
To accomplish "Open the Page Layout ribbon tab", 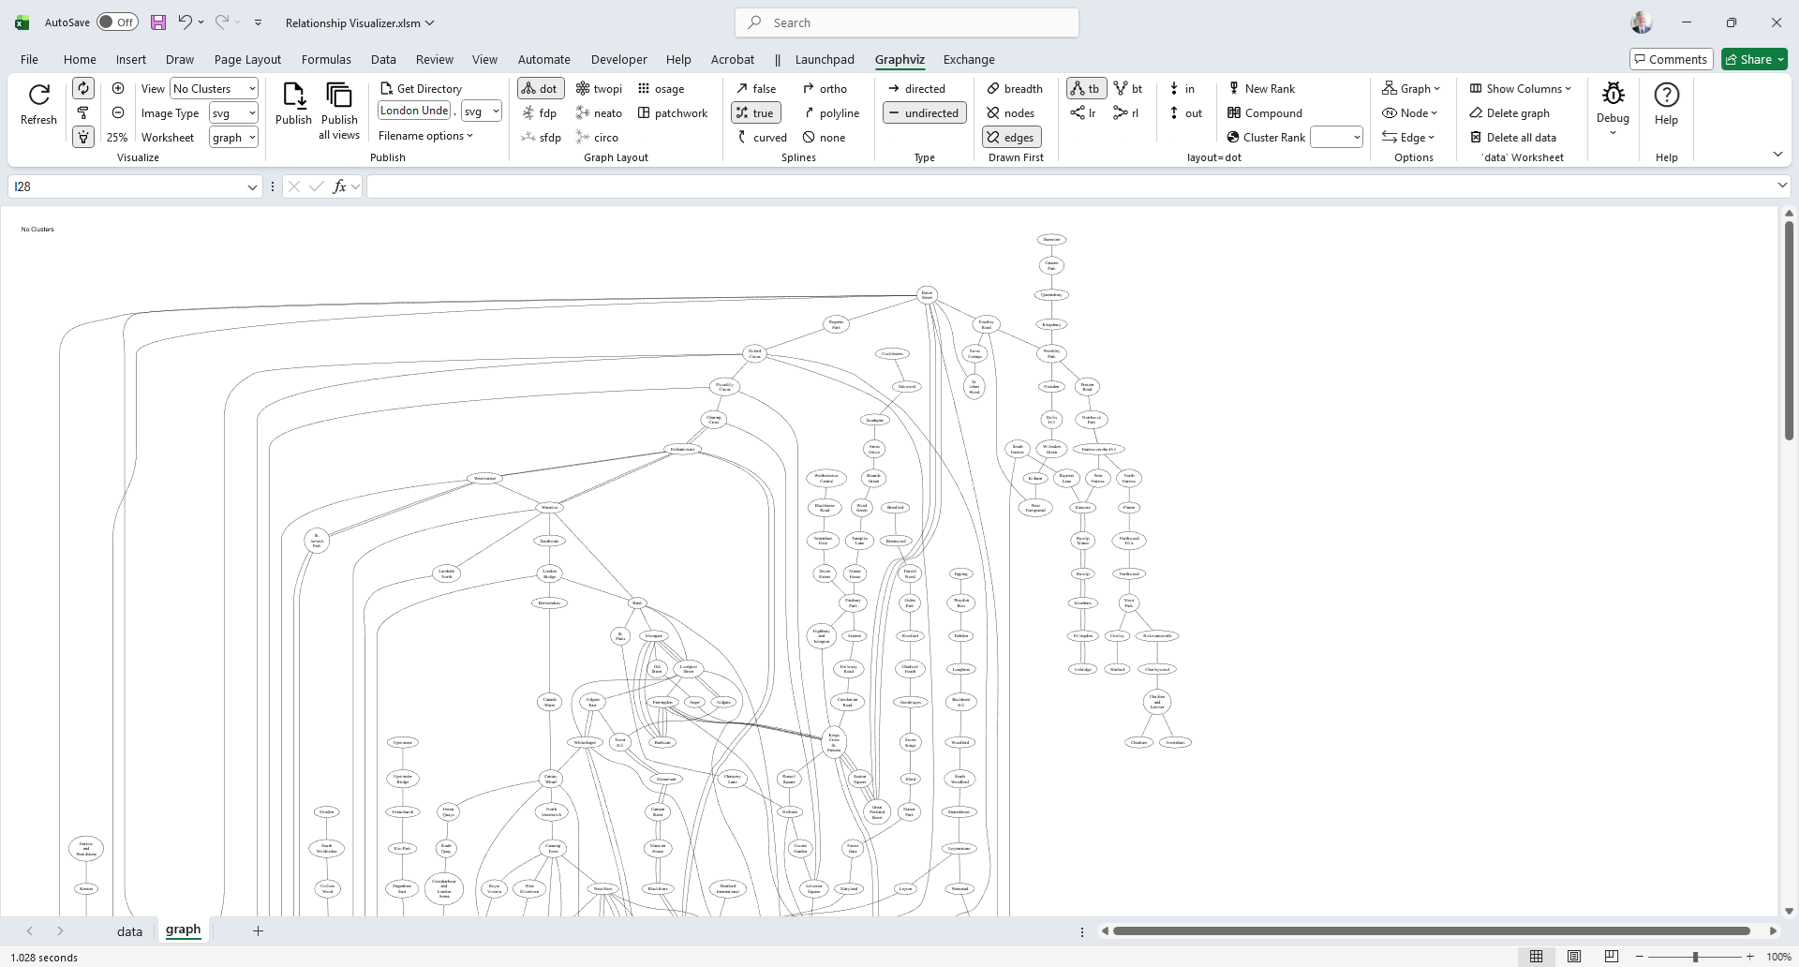I will coord(247,60).
